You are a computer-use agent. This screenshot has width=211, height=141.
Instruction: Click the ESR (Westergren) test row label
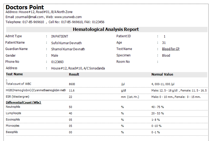18,97
